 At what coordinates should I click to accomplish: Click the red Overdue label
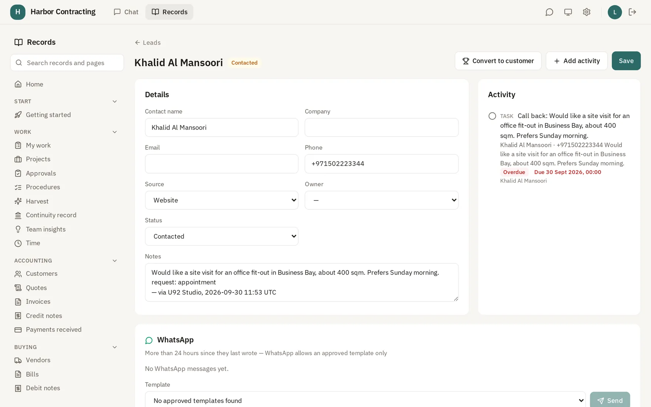[514, 172]
